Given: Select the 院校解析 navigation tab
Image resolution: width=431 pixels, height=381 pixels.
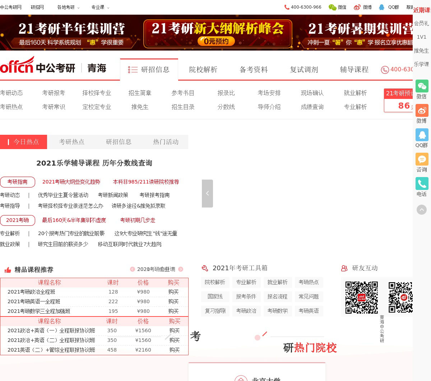Looking at the screenshot, I should tap(203, 70).
